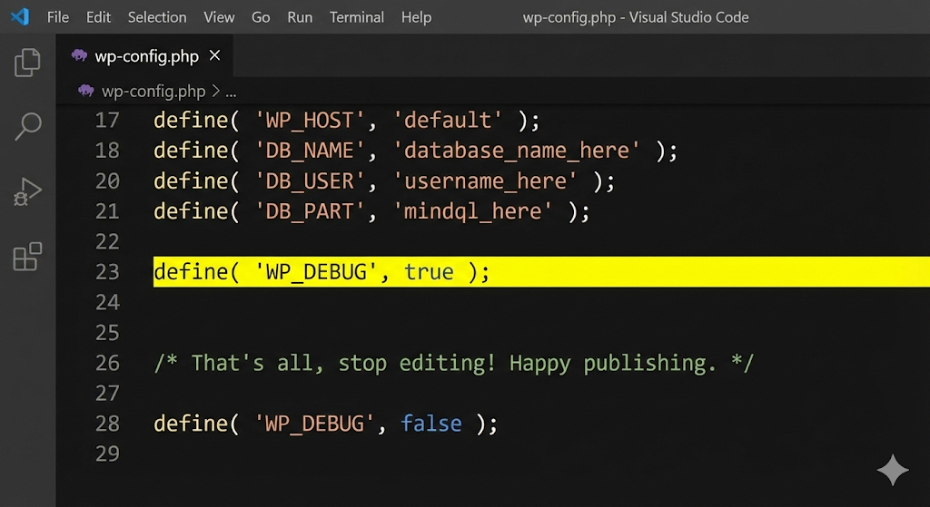930x507 pixels.
Task: Click the PHP file icon in wp-config.php tab
Action: point(80,55)
